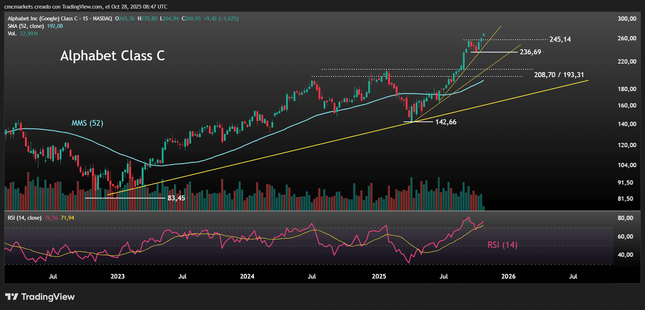Screen dimensions: 645x310
Task: Click the RSI (14, close) legend label
Action: coord(24,218)
